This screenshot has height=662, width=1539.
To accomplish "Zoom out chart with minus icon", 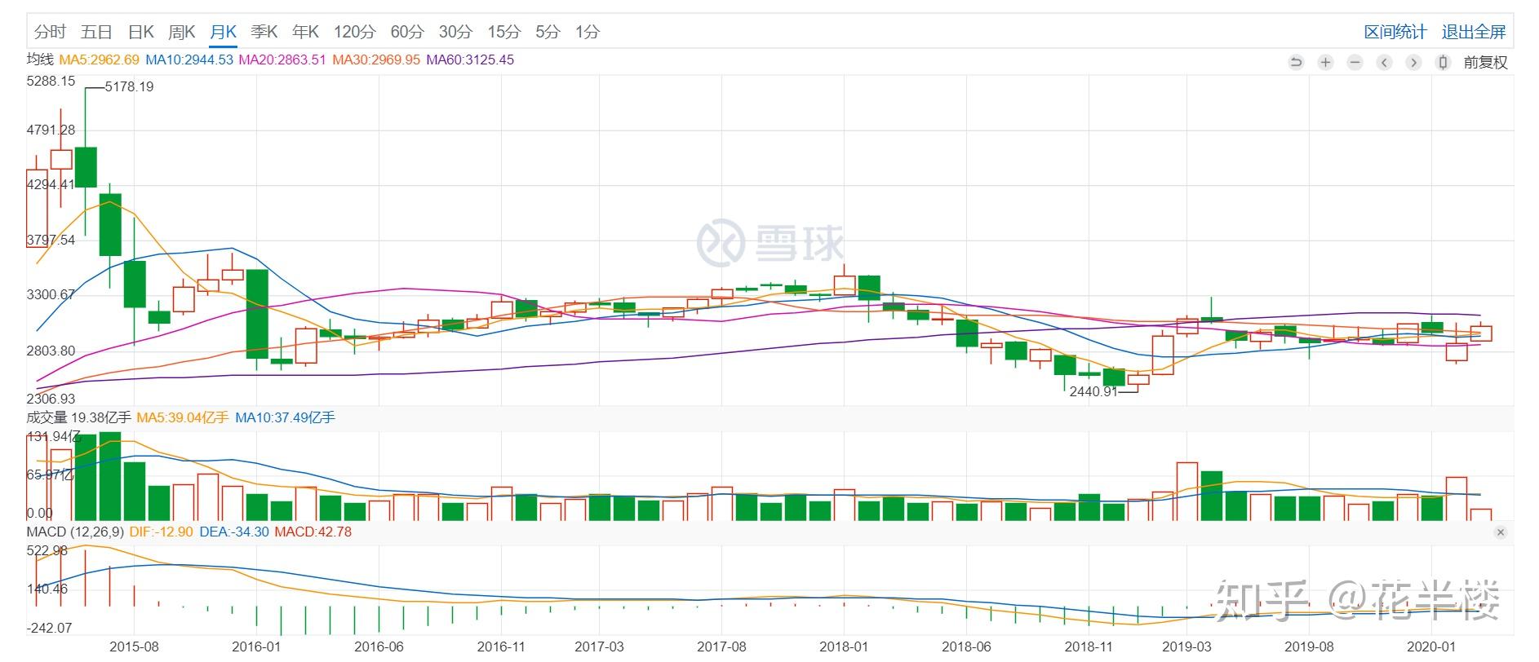I will click(x=1355, y=62).
